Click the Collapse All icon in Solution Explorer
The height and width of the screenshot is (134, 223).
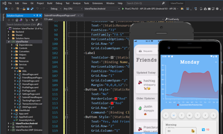pyautogui.click(x=36, y=20)
